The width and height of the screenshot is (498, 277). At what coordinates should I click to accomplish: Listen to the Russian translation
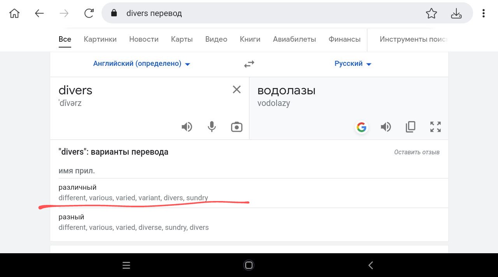pyautogui.click(x=386, y=127)
